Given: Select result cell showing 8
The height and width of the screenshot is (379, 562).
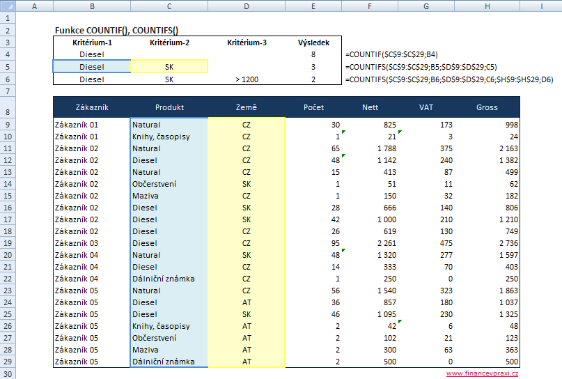Looking at the screenshot, I should tap(313, 54).
